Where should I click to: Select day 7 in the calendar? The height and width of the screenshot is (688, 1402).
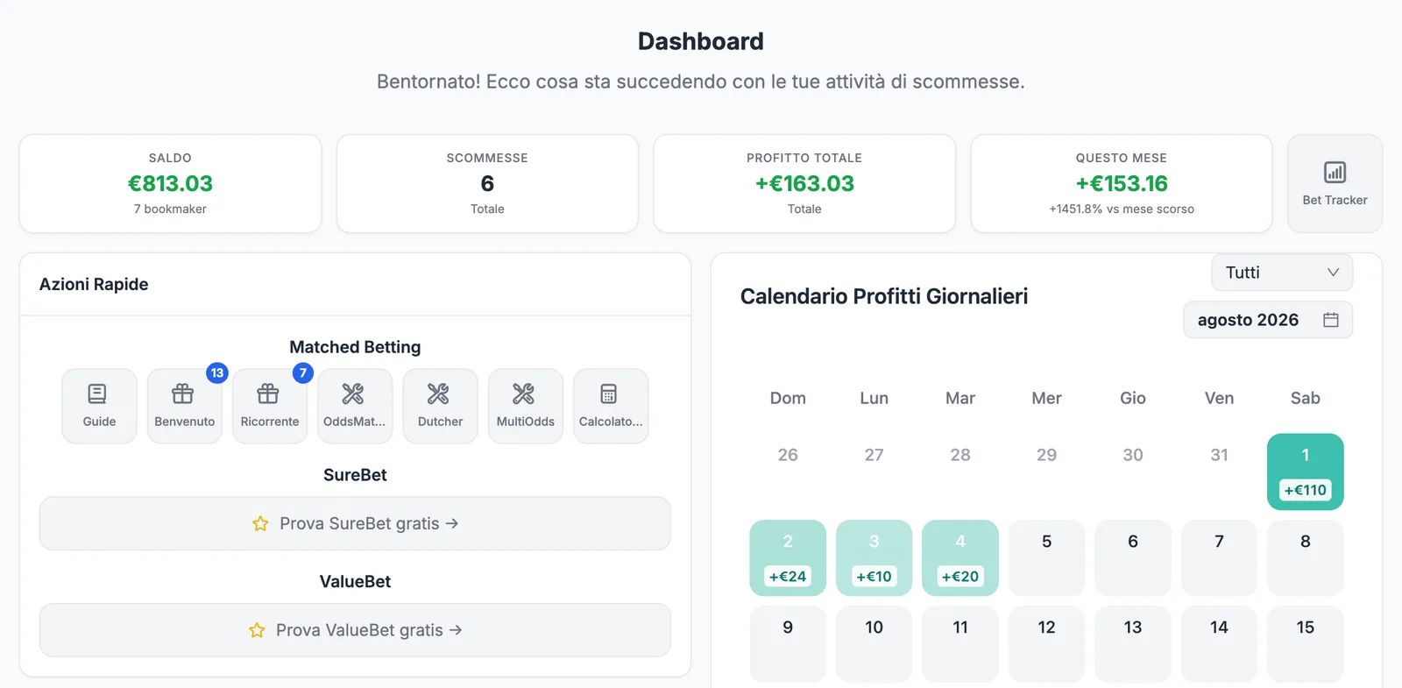pos(1219,558)
